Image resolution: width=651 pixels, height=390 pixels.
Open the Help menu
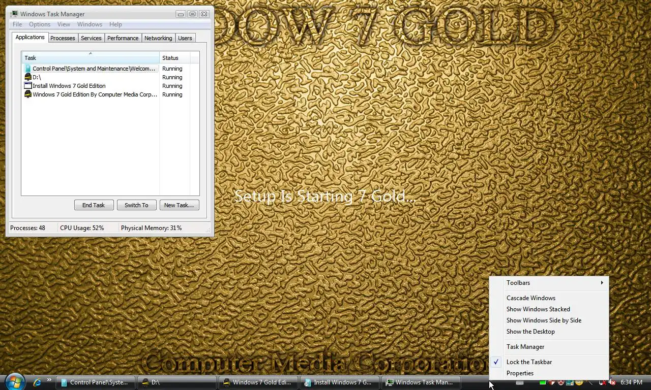tap(115, 24)
